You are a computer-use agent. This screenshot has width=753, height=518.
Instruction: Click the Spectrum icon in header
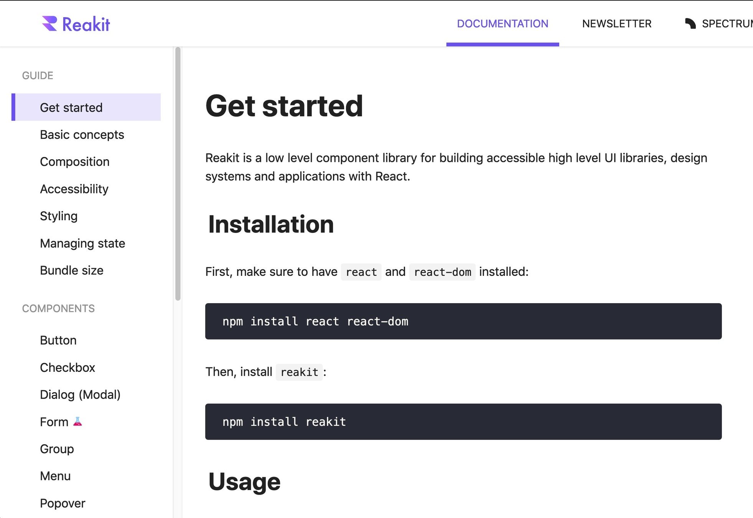(x=690, y=24)
